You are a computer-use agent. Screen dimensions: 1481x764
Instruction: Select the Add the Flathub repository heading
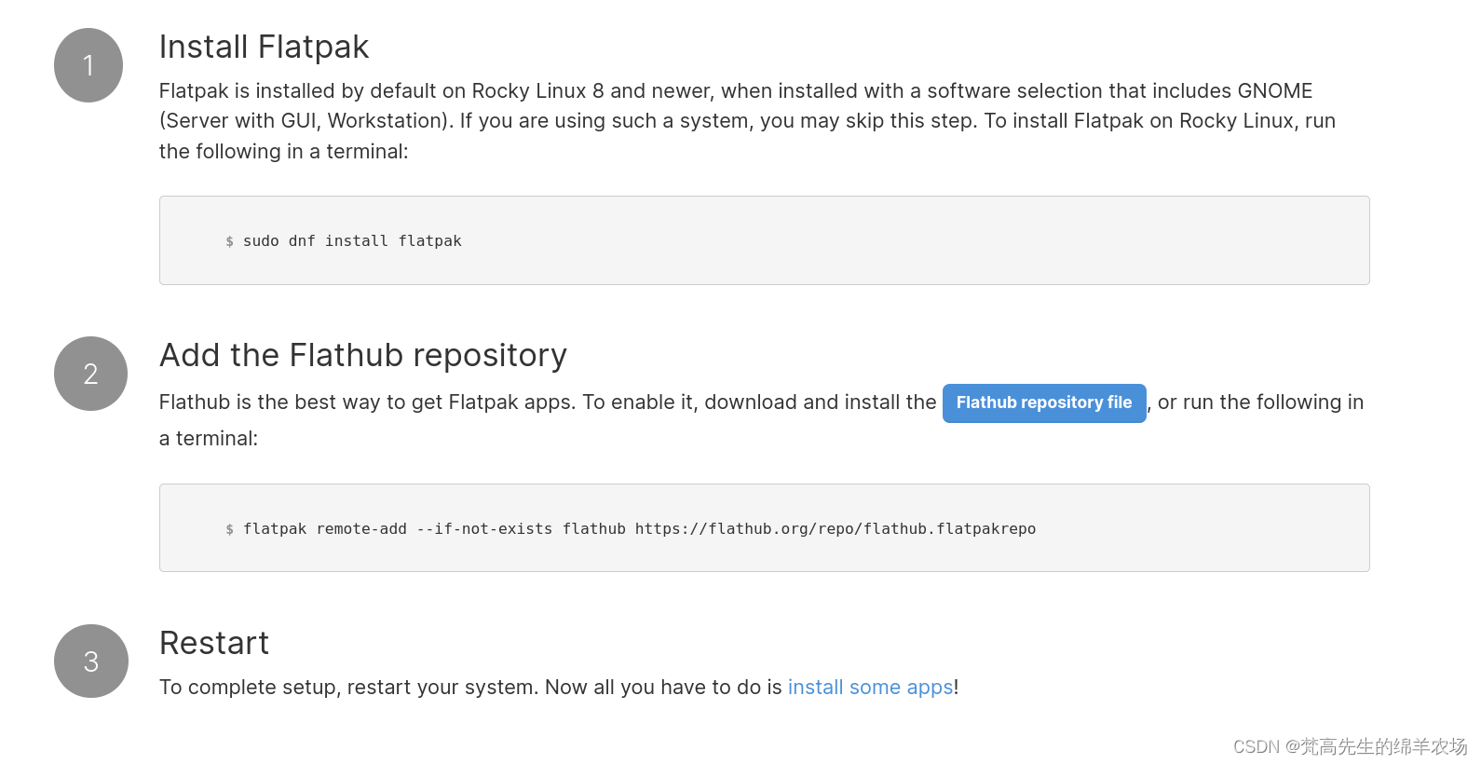(x=363, y=355)
